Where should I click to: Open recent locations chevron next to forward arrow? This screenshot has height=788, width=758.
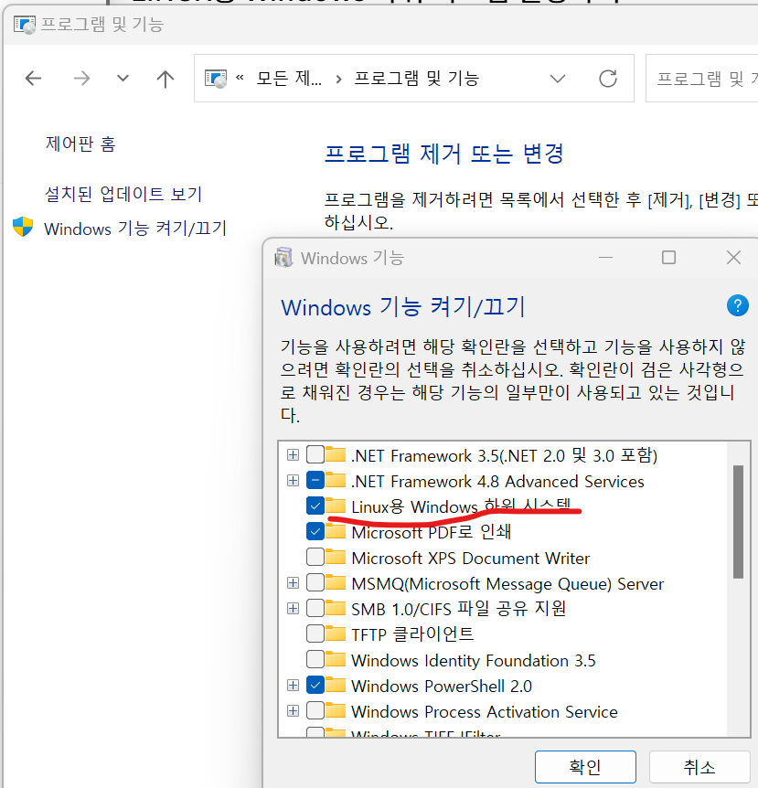click(x=123, y=79)
